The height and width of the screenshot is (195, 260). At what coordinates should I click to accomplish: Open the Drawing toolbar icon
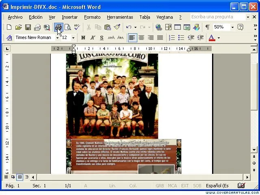pyautogui.click(x=196, y=27)
